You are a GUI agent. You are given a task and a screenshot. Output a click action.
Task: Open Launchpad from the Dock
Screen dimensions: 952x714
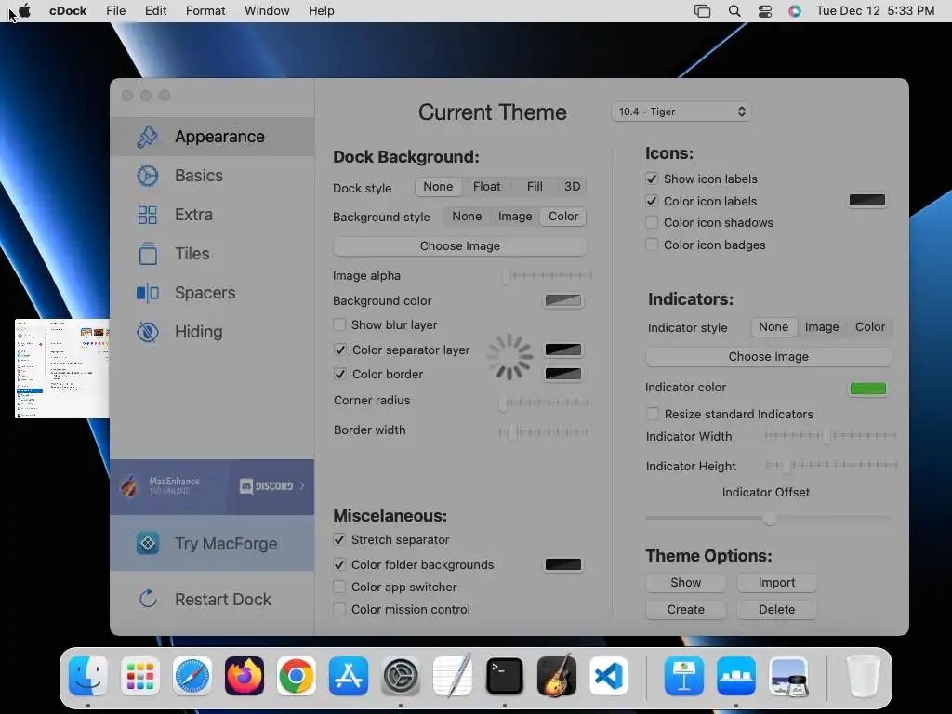click(x=140, y=676)
